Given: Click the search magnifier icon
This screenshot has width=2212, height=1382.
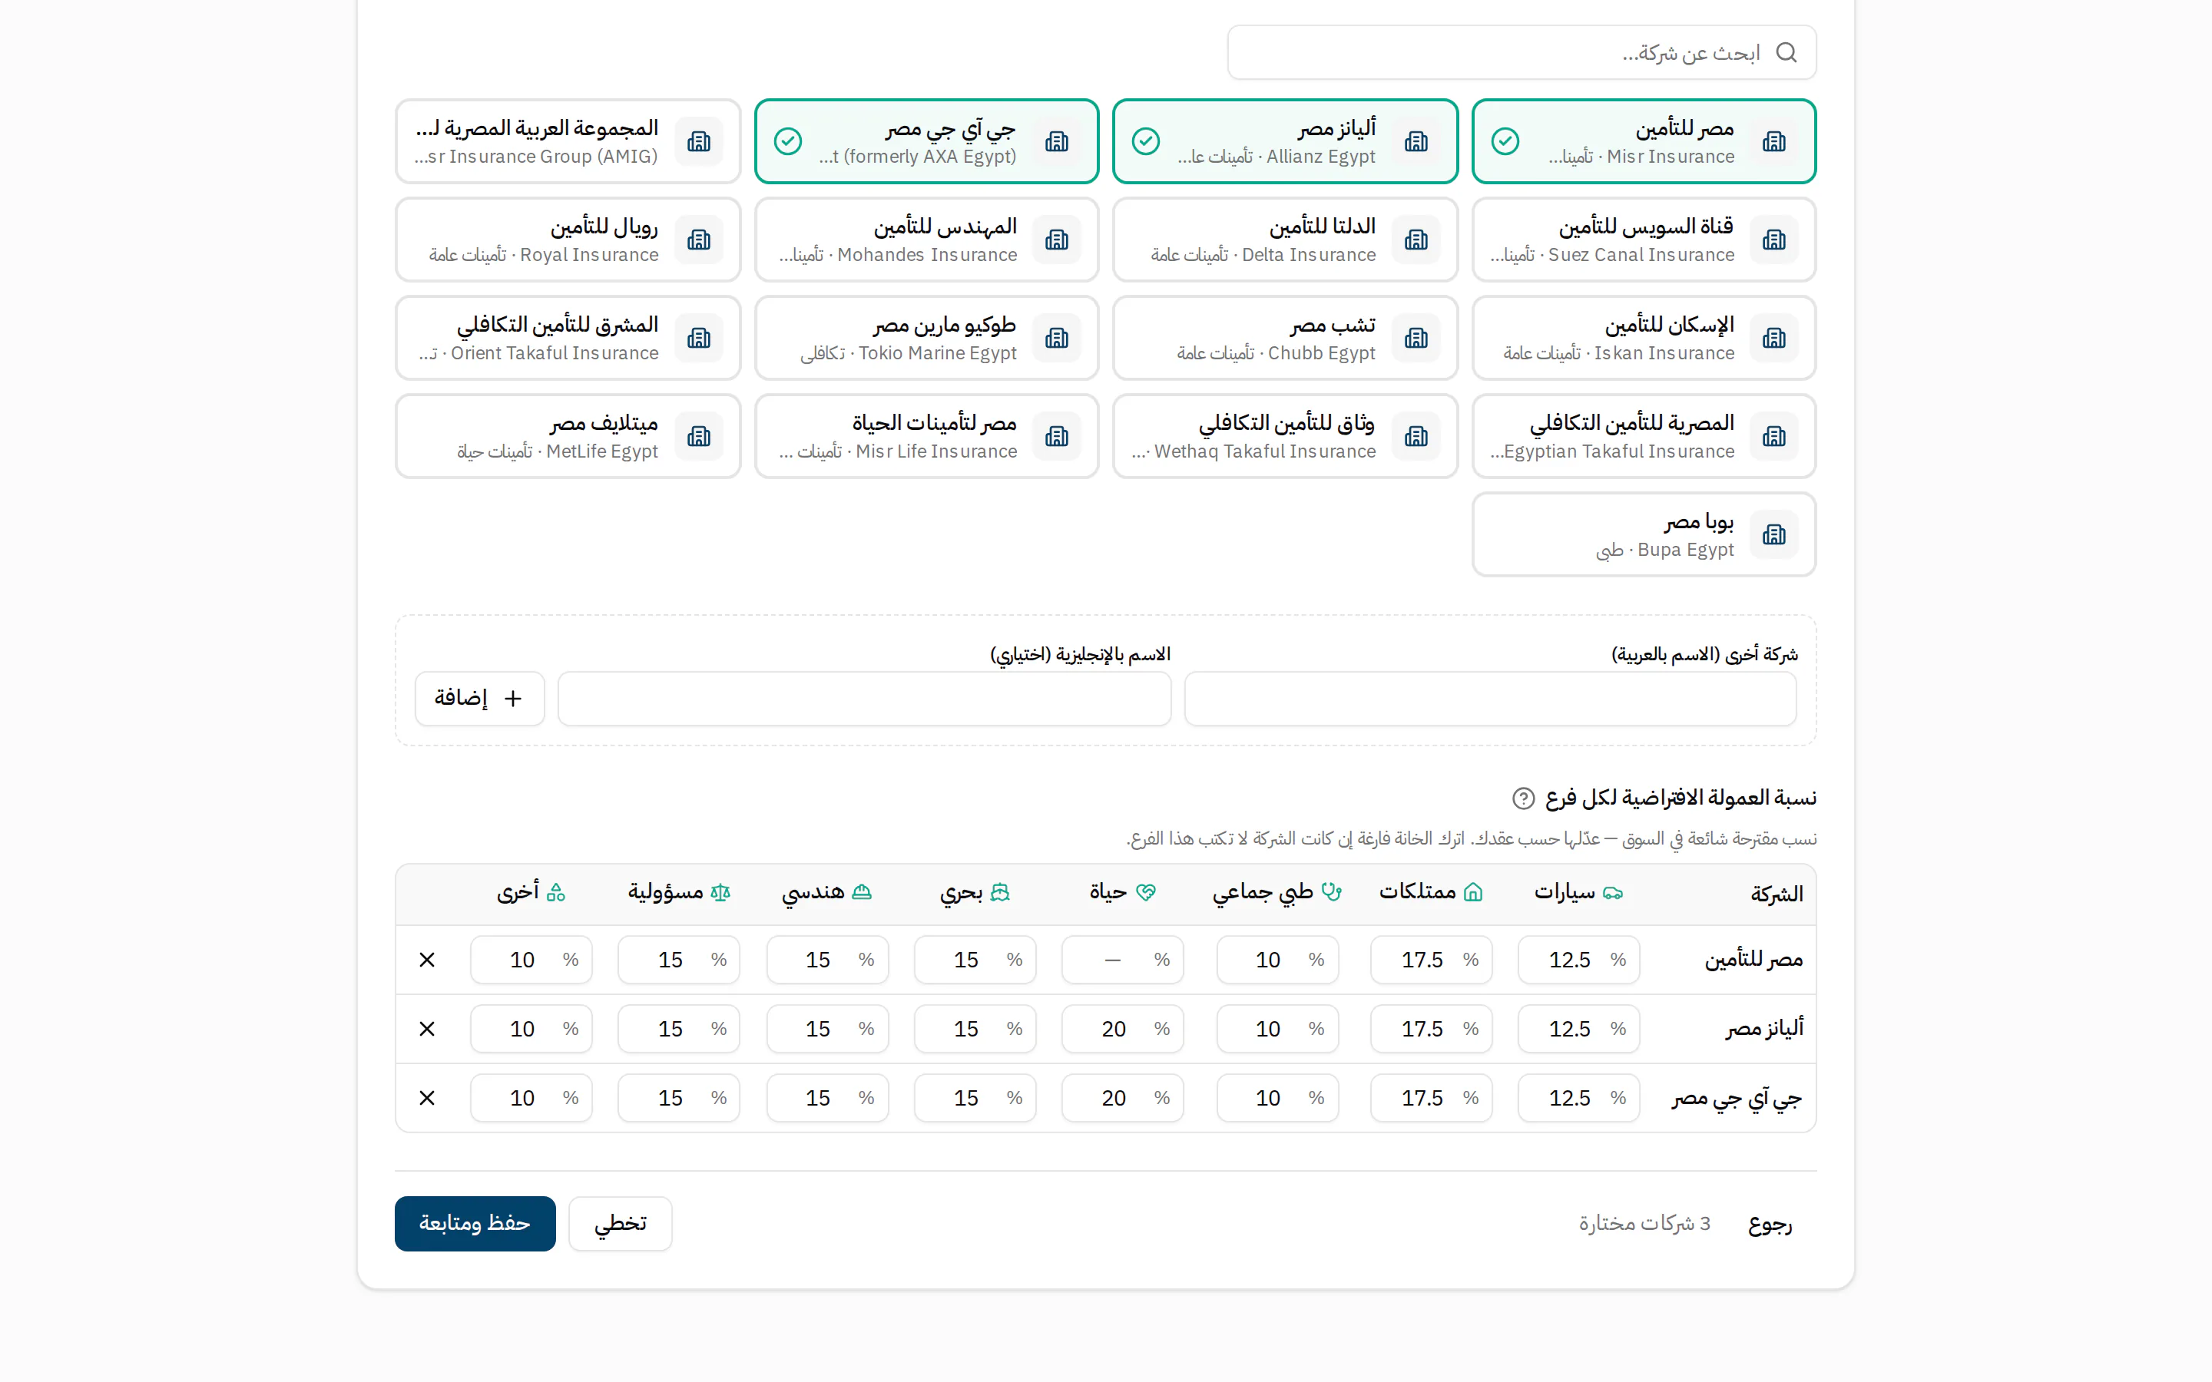Looking at the screenshot, I should tap(1786, 52).
